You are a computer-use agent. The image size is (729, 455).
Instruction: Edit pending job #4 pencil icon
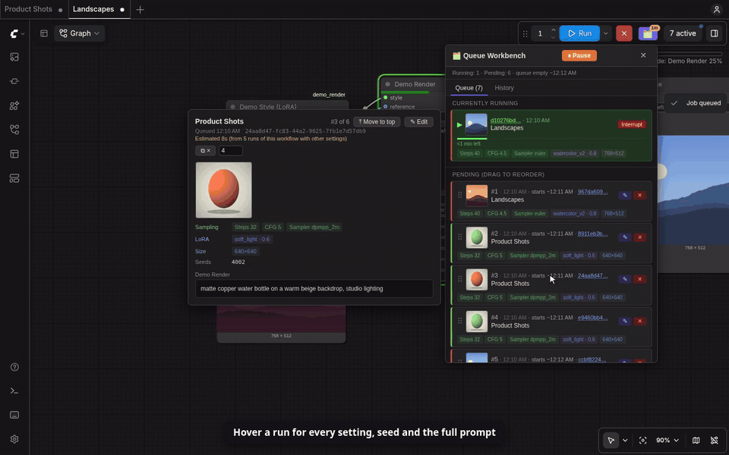click(x=625, y=321)
